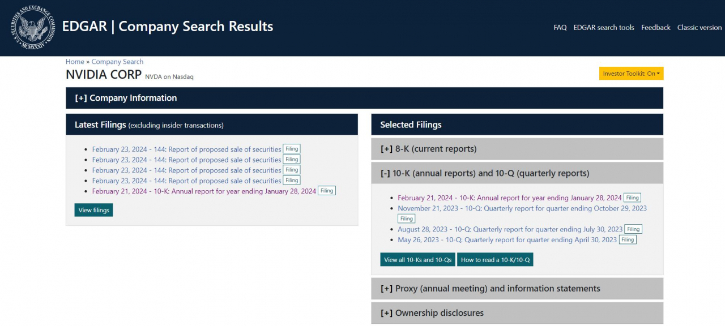
Task: Click View all 10-Ks and 10-Qs
Action: click(x=417, y=260)
